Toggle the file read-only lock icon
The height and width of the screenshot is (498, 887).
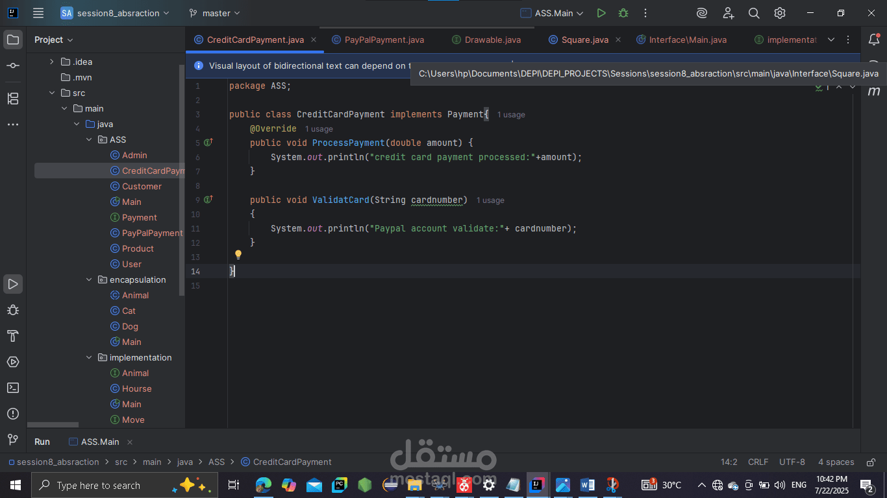point(869,462)
